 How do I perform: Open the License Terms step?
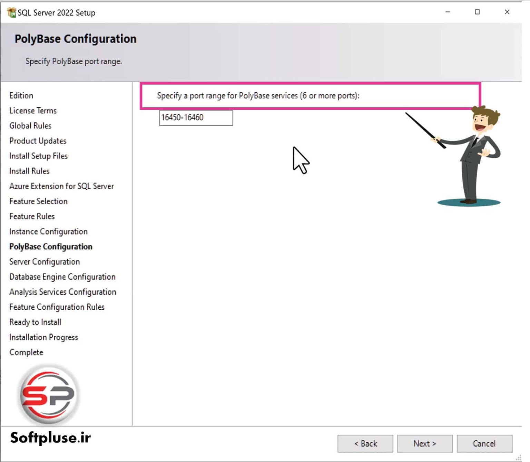click(33, 111)
